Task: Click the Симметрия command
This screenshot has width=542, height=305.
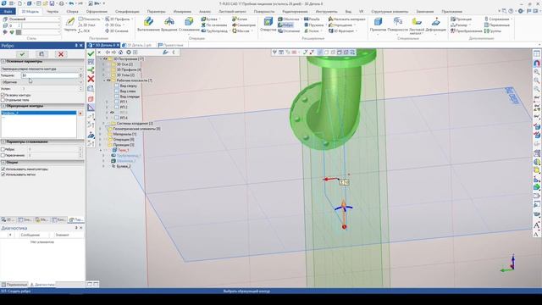Action: [244, 25]
